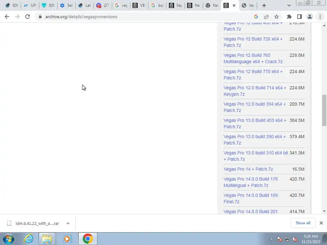Show all downloads

pos(303,223)
